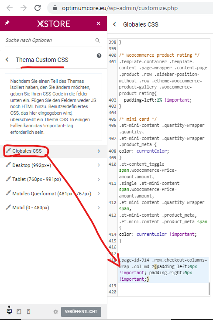Click the padlock icon in the address bar

(55, 8)
